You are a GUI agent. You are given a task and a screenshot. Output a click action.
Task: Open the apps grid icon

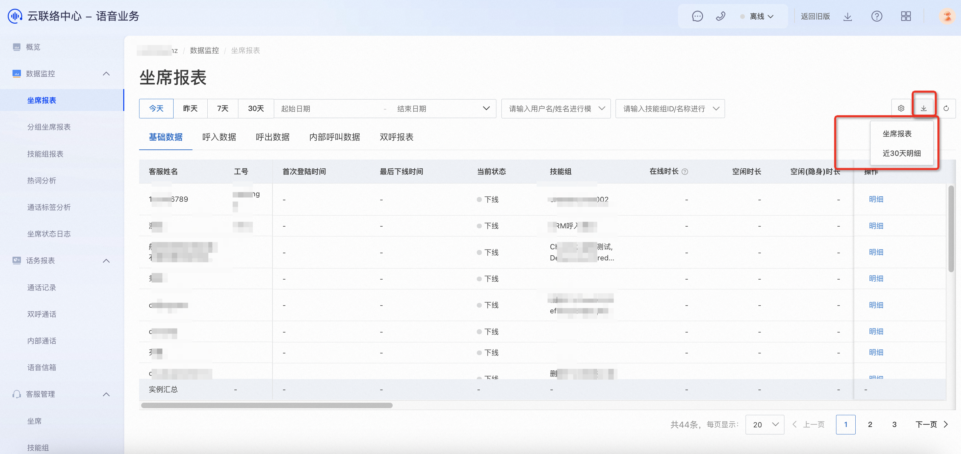click(906, 17)
